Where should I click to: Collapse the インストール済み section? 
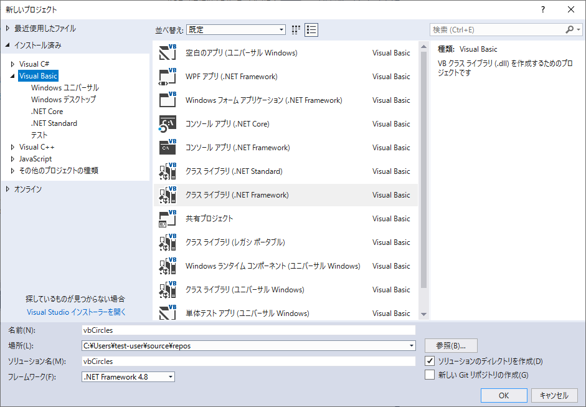point(7,45)
